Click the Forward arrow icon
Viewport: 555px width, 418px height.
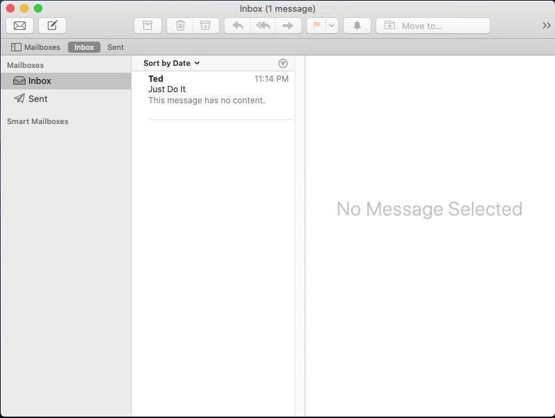tap(288, 26)
